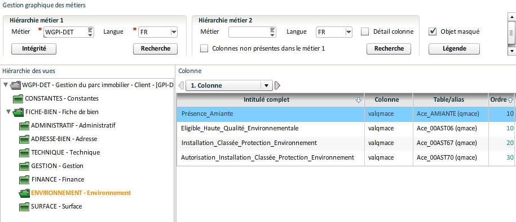Screen dimensions: 516x222
Task: Click the Métier field in Hiérarchie métier 2
Action: pos(252,32)
